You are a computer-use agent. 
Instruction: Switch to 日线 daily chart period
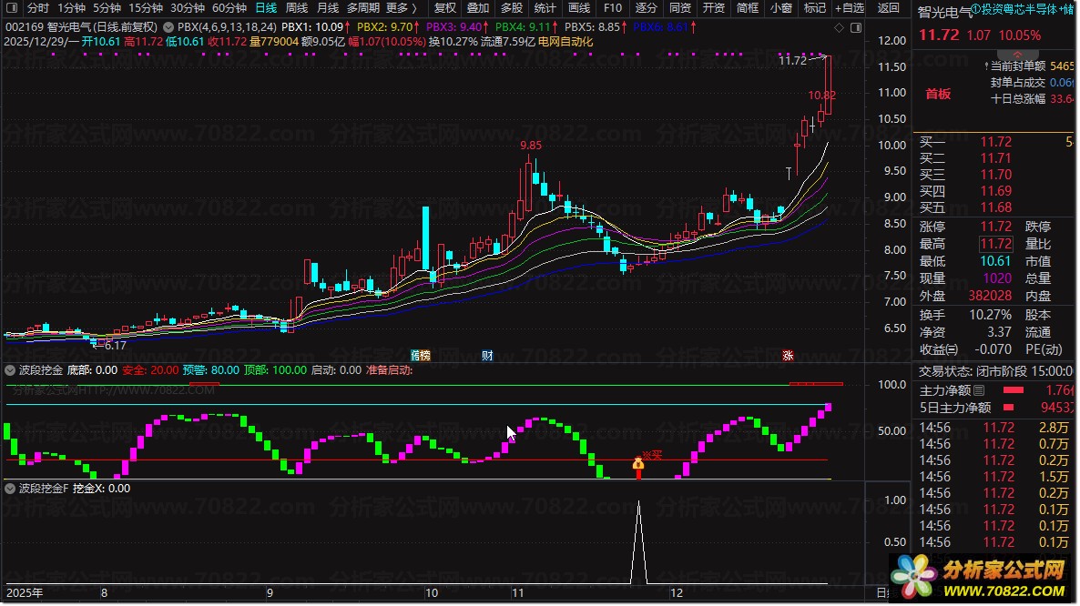[x=266, y=8]
